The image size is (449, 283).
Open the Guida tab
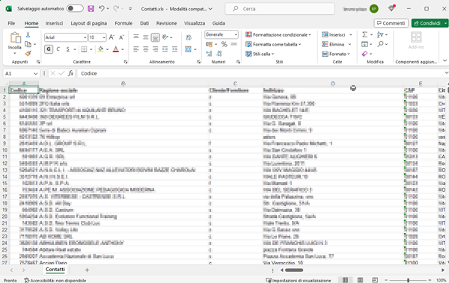[219, 23]
